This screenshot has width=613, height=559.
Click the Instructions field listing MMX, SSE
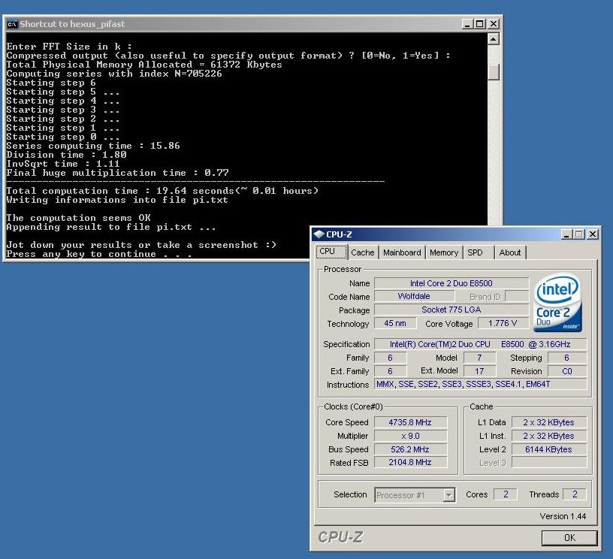(x=481, y=384)
